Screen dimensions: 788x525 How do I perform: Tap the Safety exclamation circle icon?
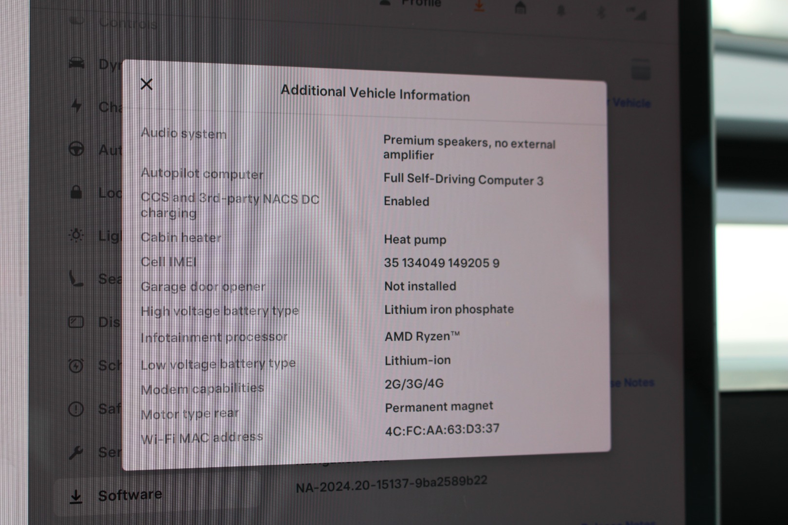pyautogui.click(x=76, y=409)
